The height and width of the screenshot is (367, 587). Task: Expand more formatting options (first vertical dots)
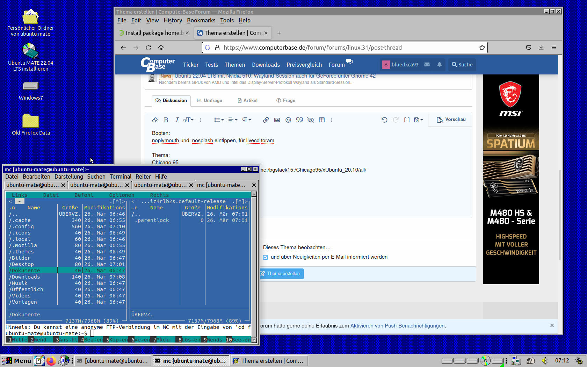200,120
